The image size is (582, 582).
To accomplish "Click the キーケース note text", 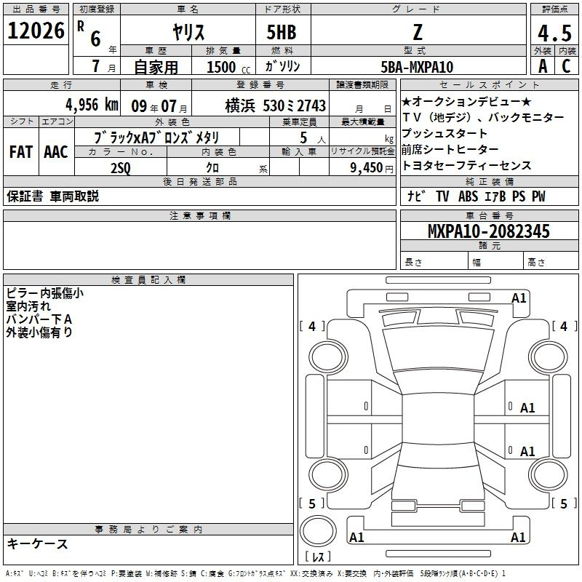I will [x=37, y=543].
